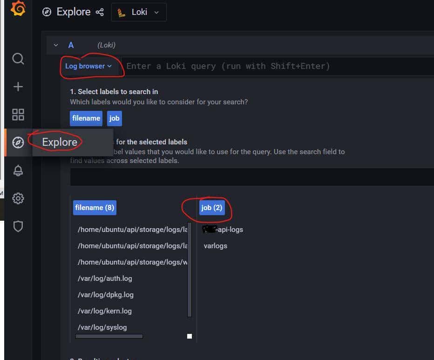This screenshot has height=360, width=434.
Task: Open the Loki datasource picker
Action: [x=138, y=12]
